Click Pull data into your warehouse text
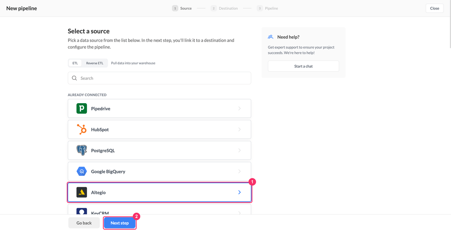The image size is (451, 231). [x=133, y=63]
